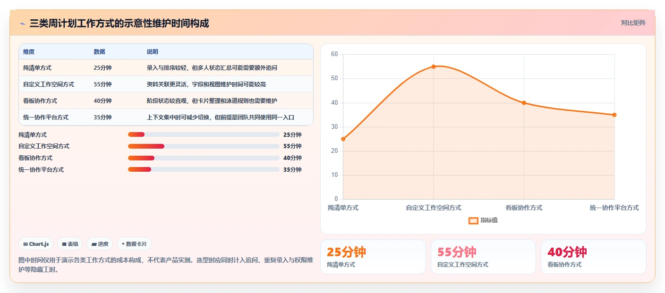The image size is (665, 293).
Task: Click the 看板协作方式 progress bar
Action: tap(204, 158)
